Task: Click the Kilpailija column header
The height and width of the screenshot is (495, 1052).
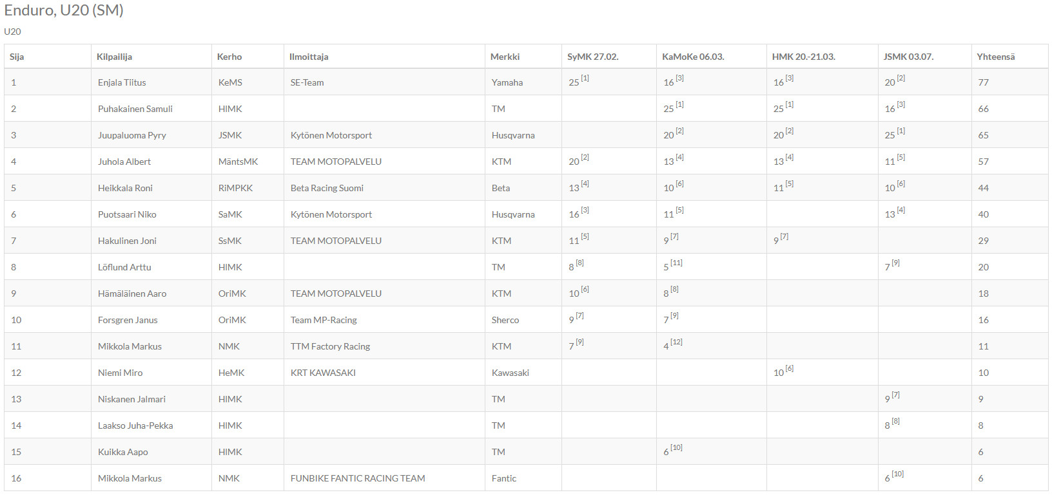Action: point(114,57)
